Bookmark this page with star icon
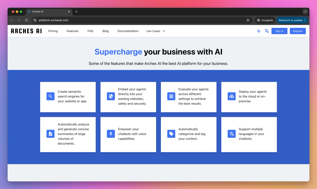 click(248, 20)
